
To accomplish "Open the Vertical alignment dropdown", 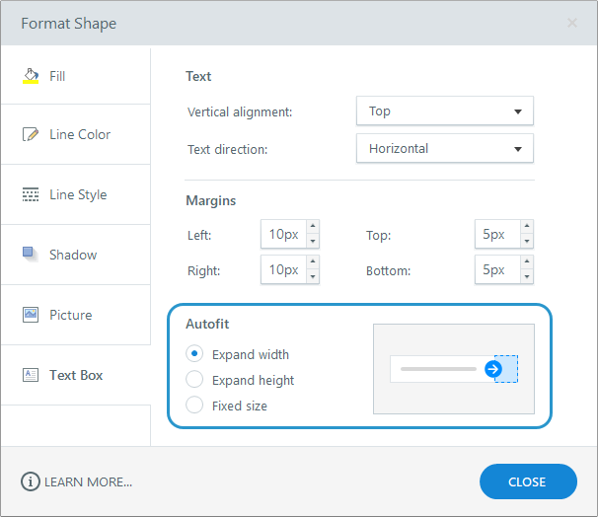I will pos(445,111).
